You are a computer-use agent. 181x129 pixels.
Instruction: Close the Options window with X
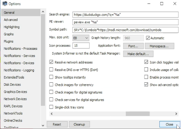click(175, 4)
